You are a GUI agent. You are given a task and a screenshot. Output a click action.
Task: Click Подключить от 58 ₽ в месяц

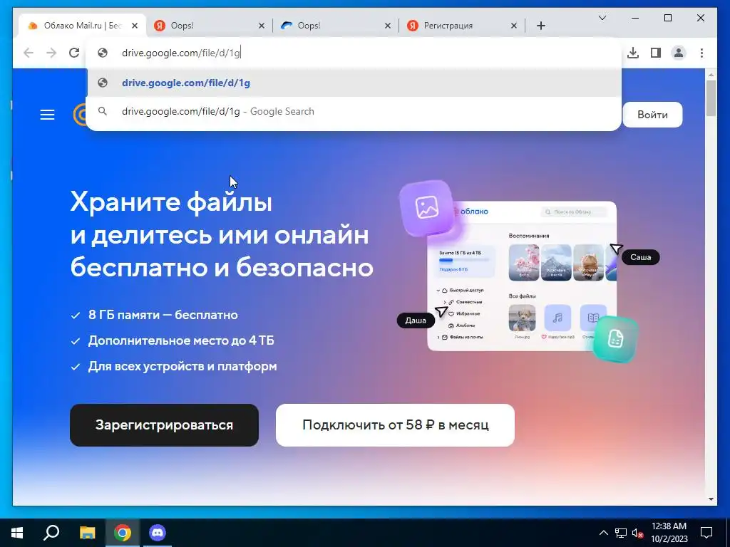point(395,425)
